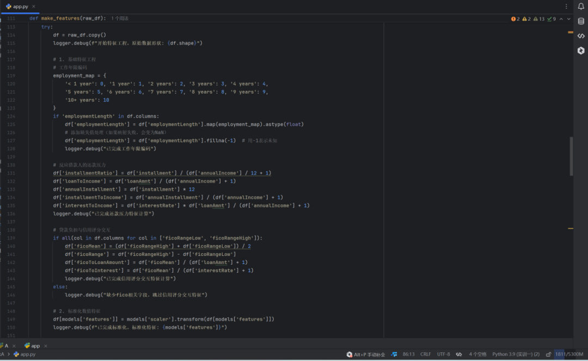
Task: Open the hexagon AI assistant tool window
Action: click(581, 51)
